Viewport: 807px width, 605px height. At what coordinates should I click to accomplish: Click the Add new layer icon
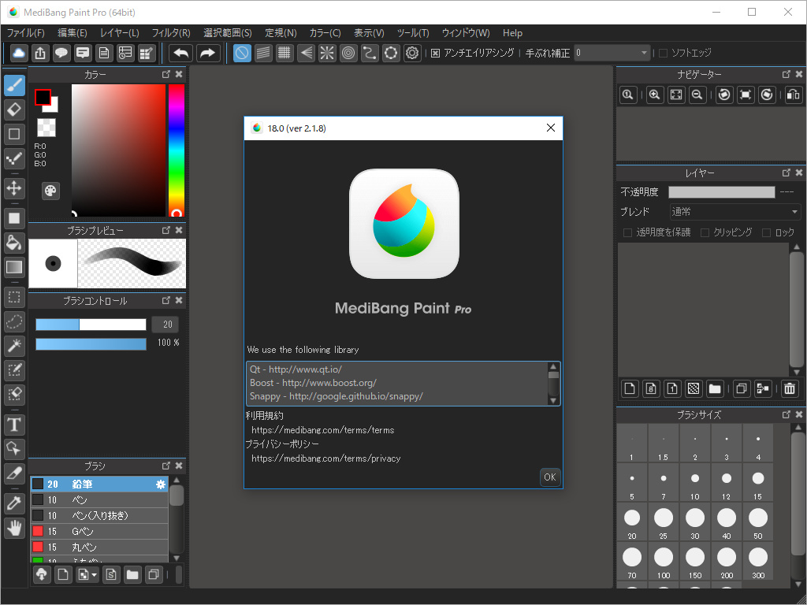[x=631, y=388]
